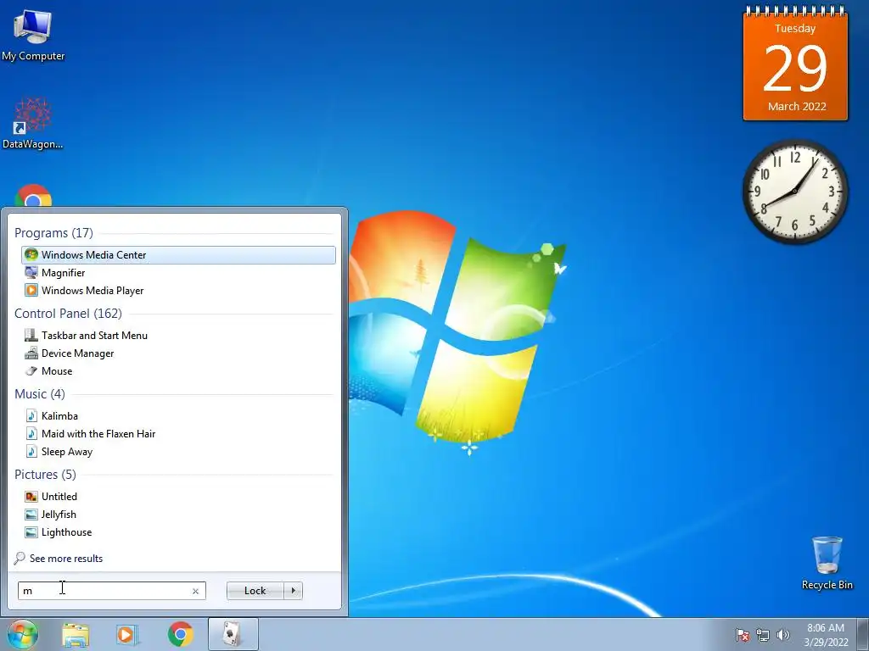Click the Jellyfish picture icon

31,515
